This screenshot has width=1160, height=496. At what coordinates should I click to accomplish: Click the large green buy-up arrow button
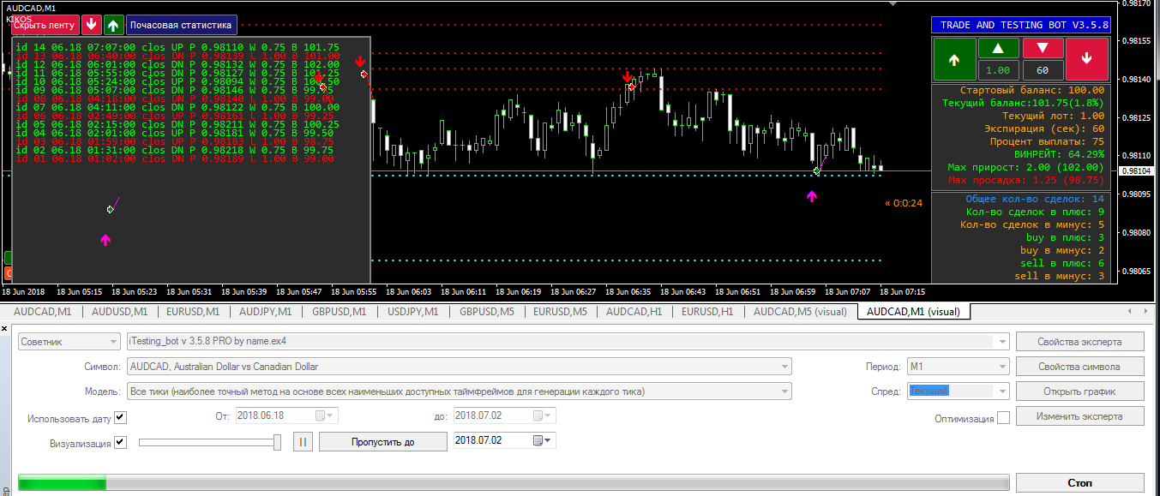pyautogui.click(x=953, y=59)
